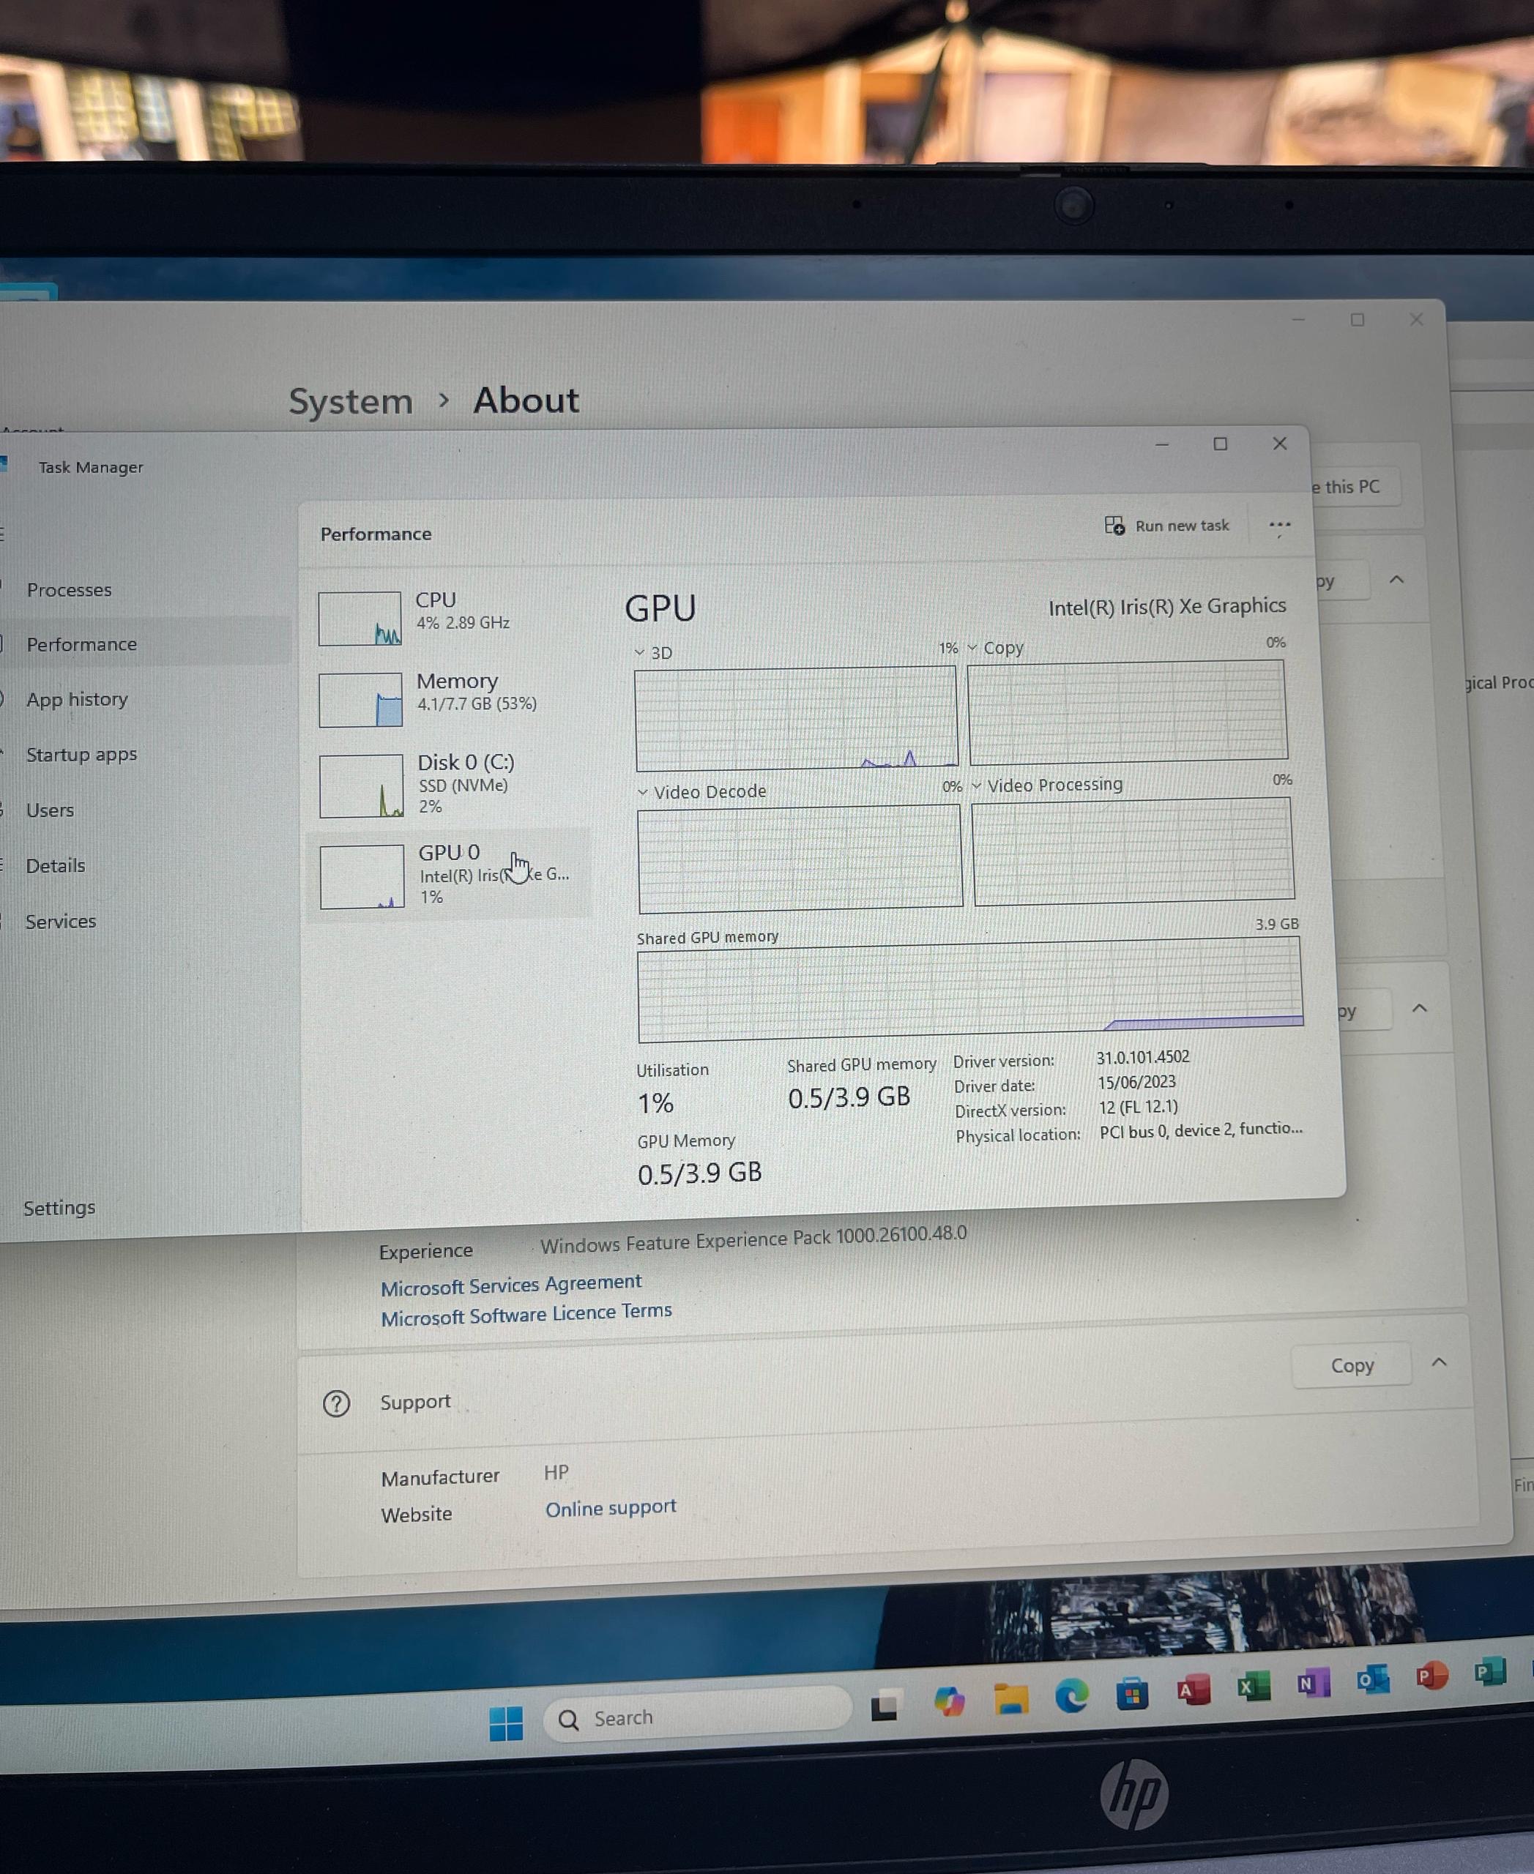Open File Explorer from the taskbar
This screenshot has width=1534, height=1874.
point(1011,1698)
